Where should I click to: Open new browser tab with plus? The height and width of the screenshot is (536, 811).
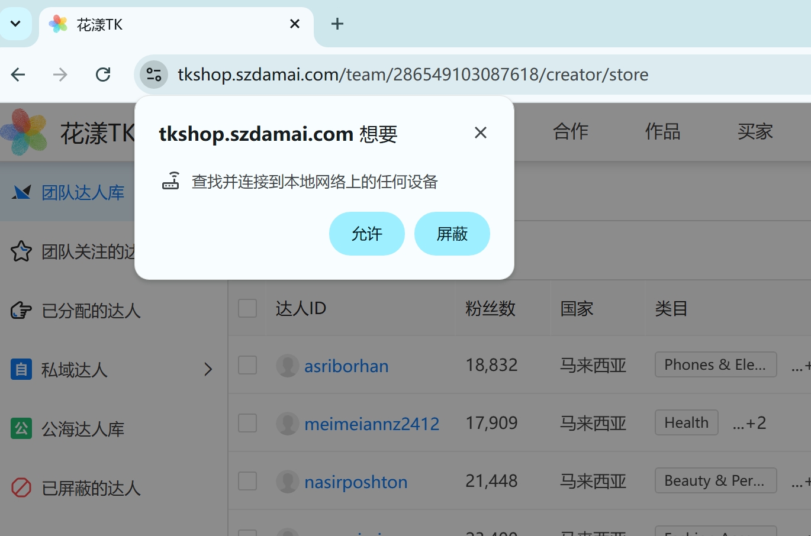pos(337,24)
